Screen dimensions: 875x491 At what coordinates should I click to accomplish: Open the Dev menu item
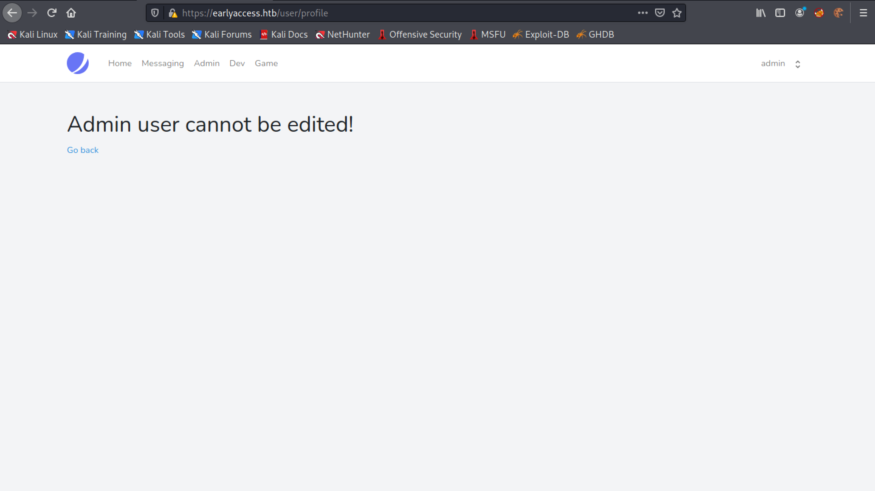pos(237,63)
